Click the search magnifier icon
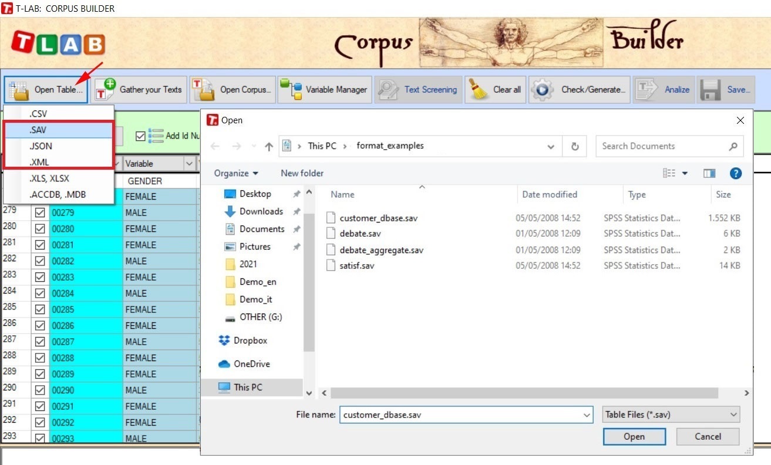This screenshot has width=771, height=465. point(733,147)
